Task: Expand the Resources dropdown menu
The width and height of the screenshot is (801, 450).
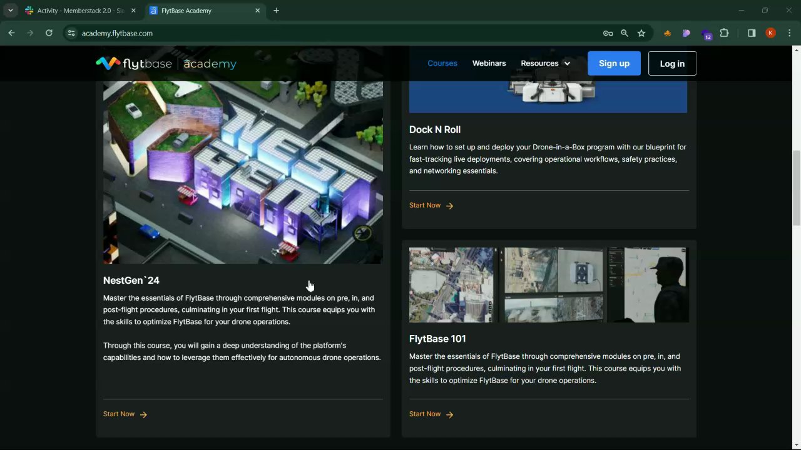Action: [x=545, y=63]
